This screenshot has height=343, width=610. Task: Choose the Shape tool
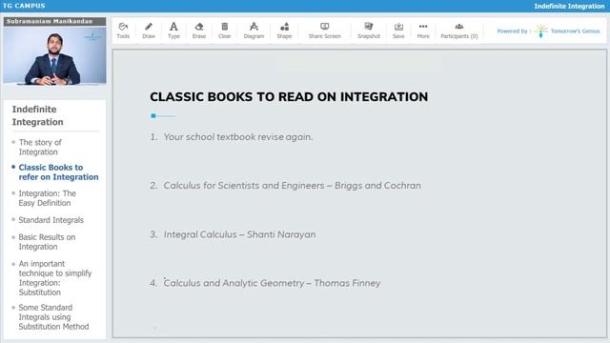[284, 30]
